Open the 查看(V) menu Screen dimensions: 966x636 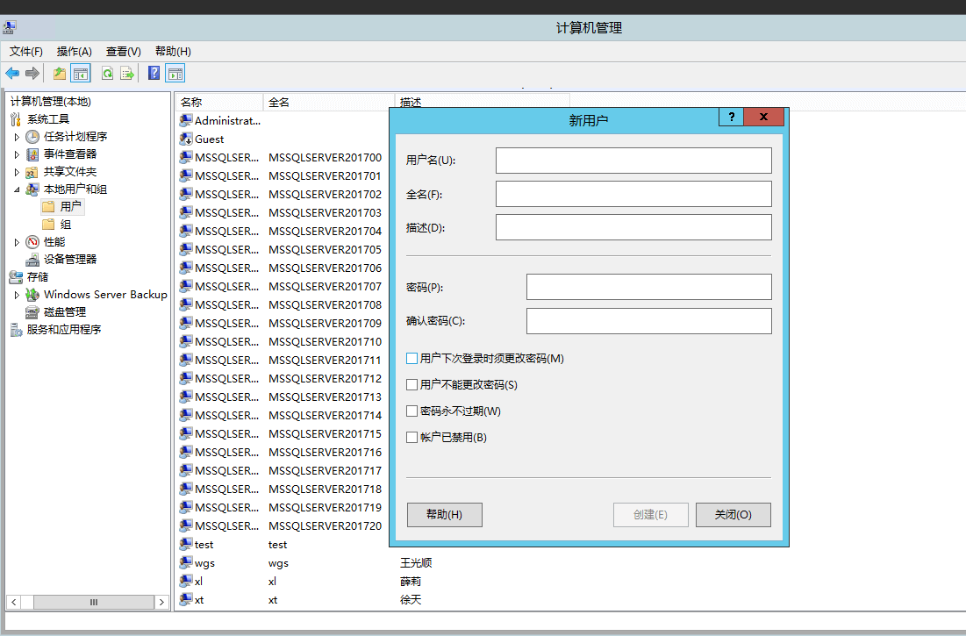(x=123, y=52)
